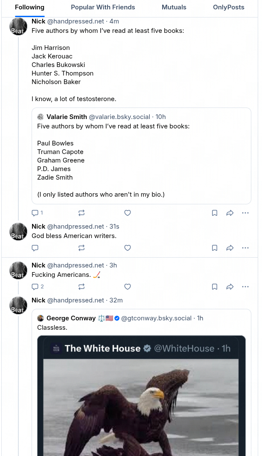Repost Nick's five authors post
This screenshot has width=262, height=456.
click(82, 213)
